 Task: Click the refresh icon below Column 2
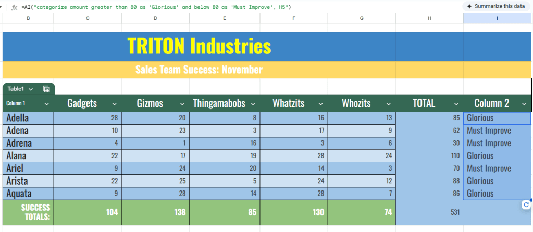click(x=526, y=206)
